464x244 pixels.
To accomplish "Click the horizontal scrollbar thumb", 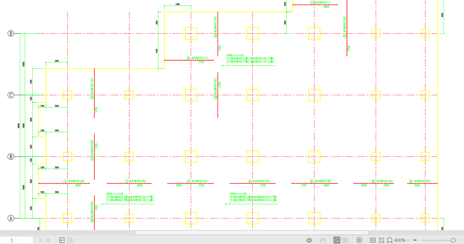I will (x=252, y=232).
